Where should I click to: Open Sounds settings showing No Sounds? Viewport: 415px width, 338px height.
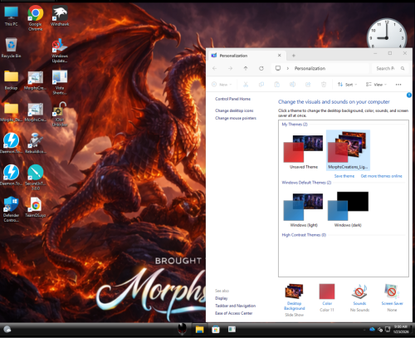coord(359,298)
